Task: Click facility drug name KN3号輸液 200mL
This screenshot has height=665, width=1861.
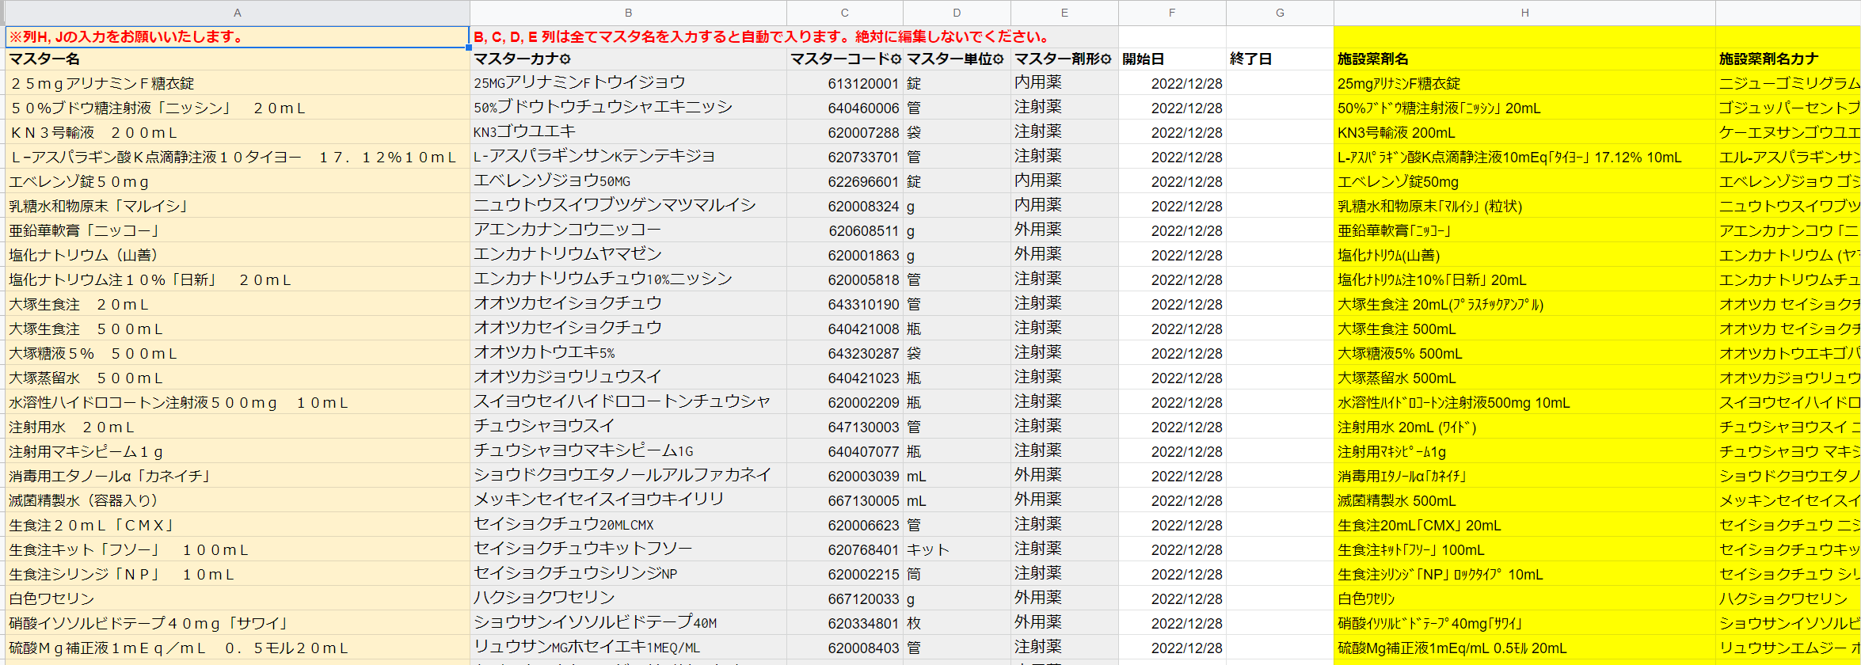Action: click(1396, 132)
